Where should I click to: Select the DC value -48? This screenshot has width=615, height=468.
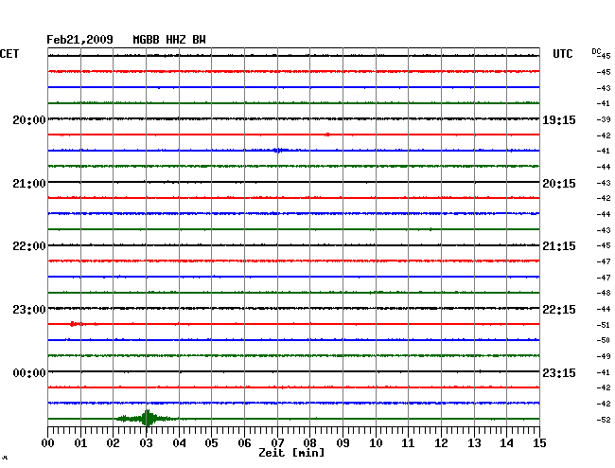pyautogui.click(x=604, y=293)
